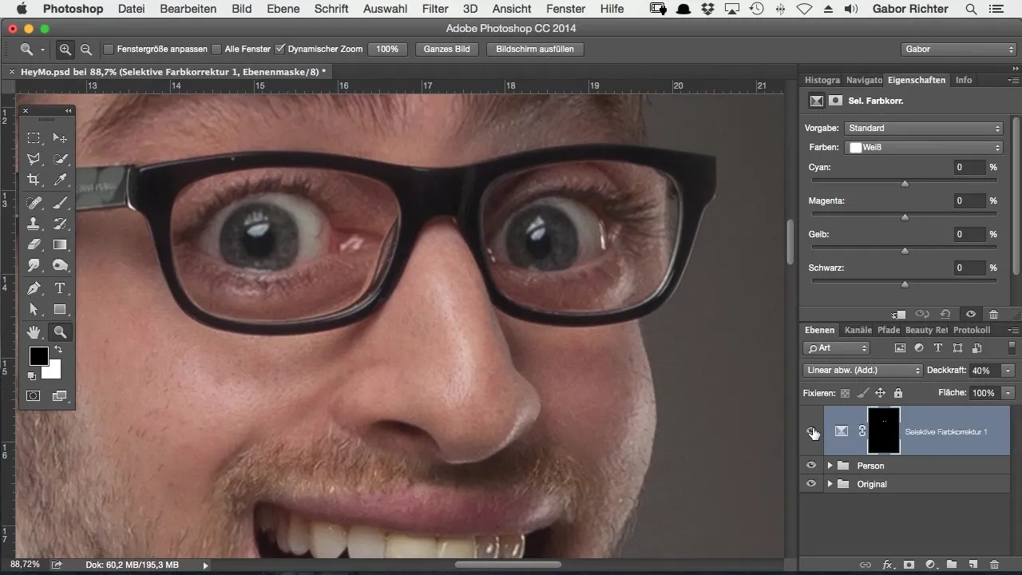Toggle adjustment visibility in Properties panel

[x=970, y=315]
